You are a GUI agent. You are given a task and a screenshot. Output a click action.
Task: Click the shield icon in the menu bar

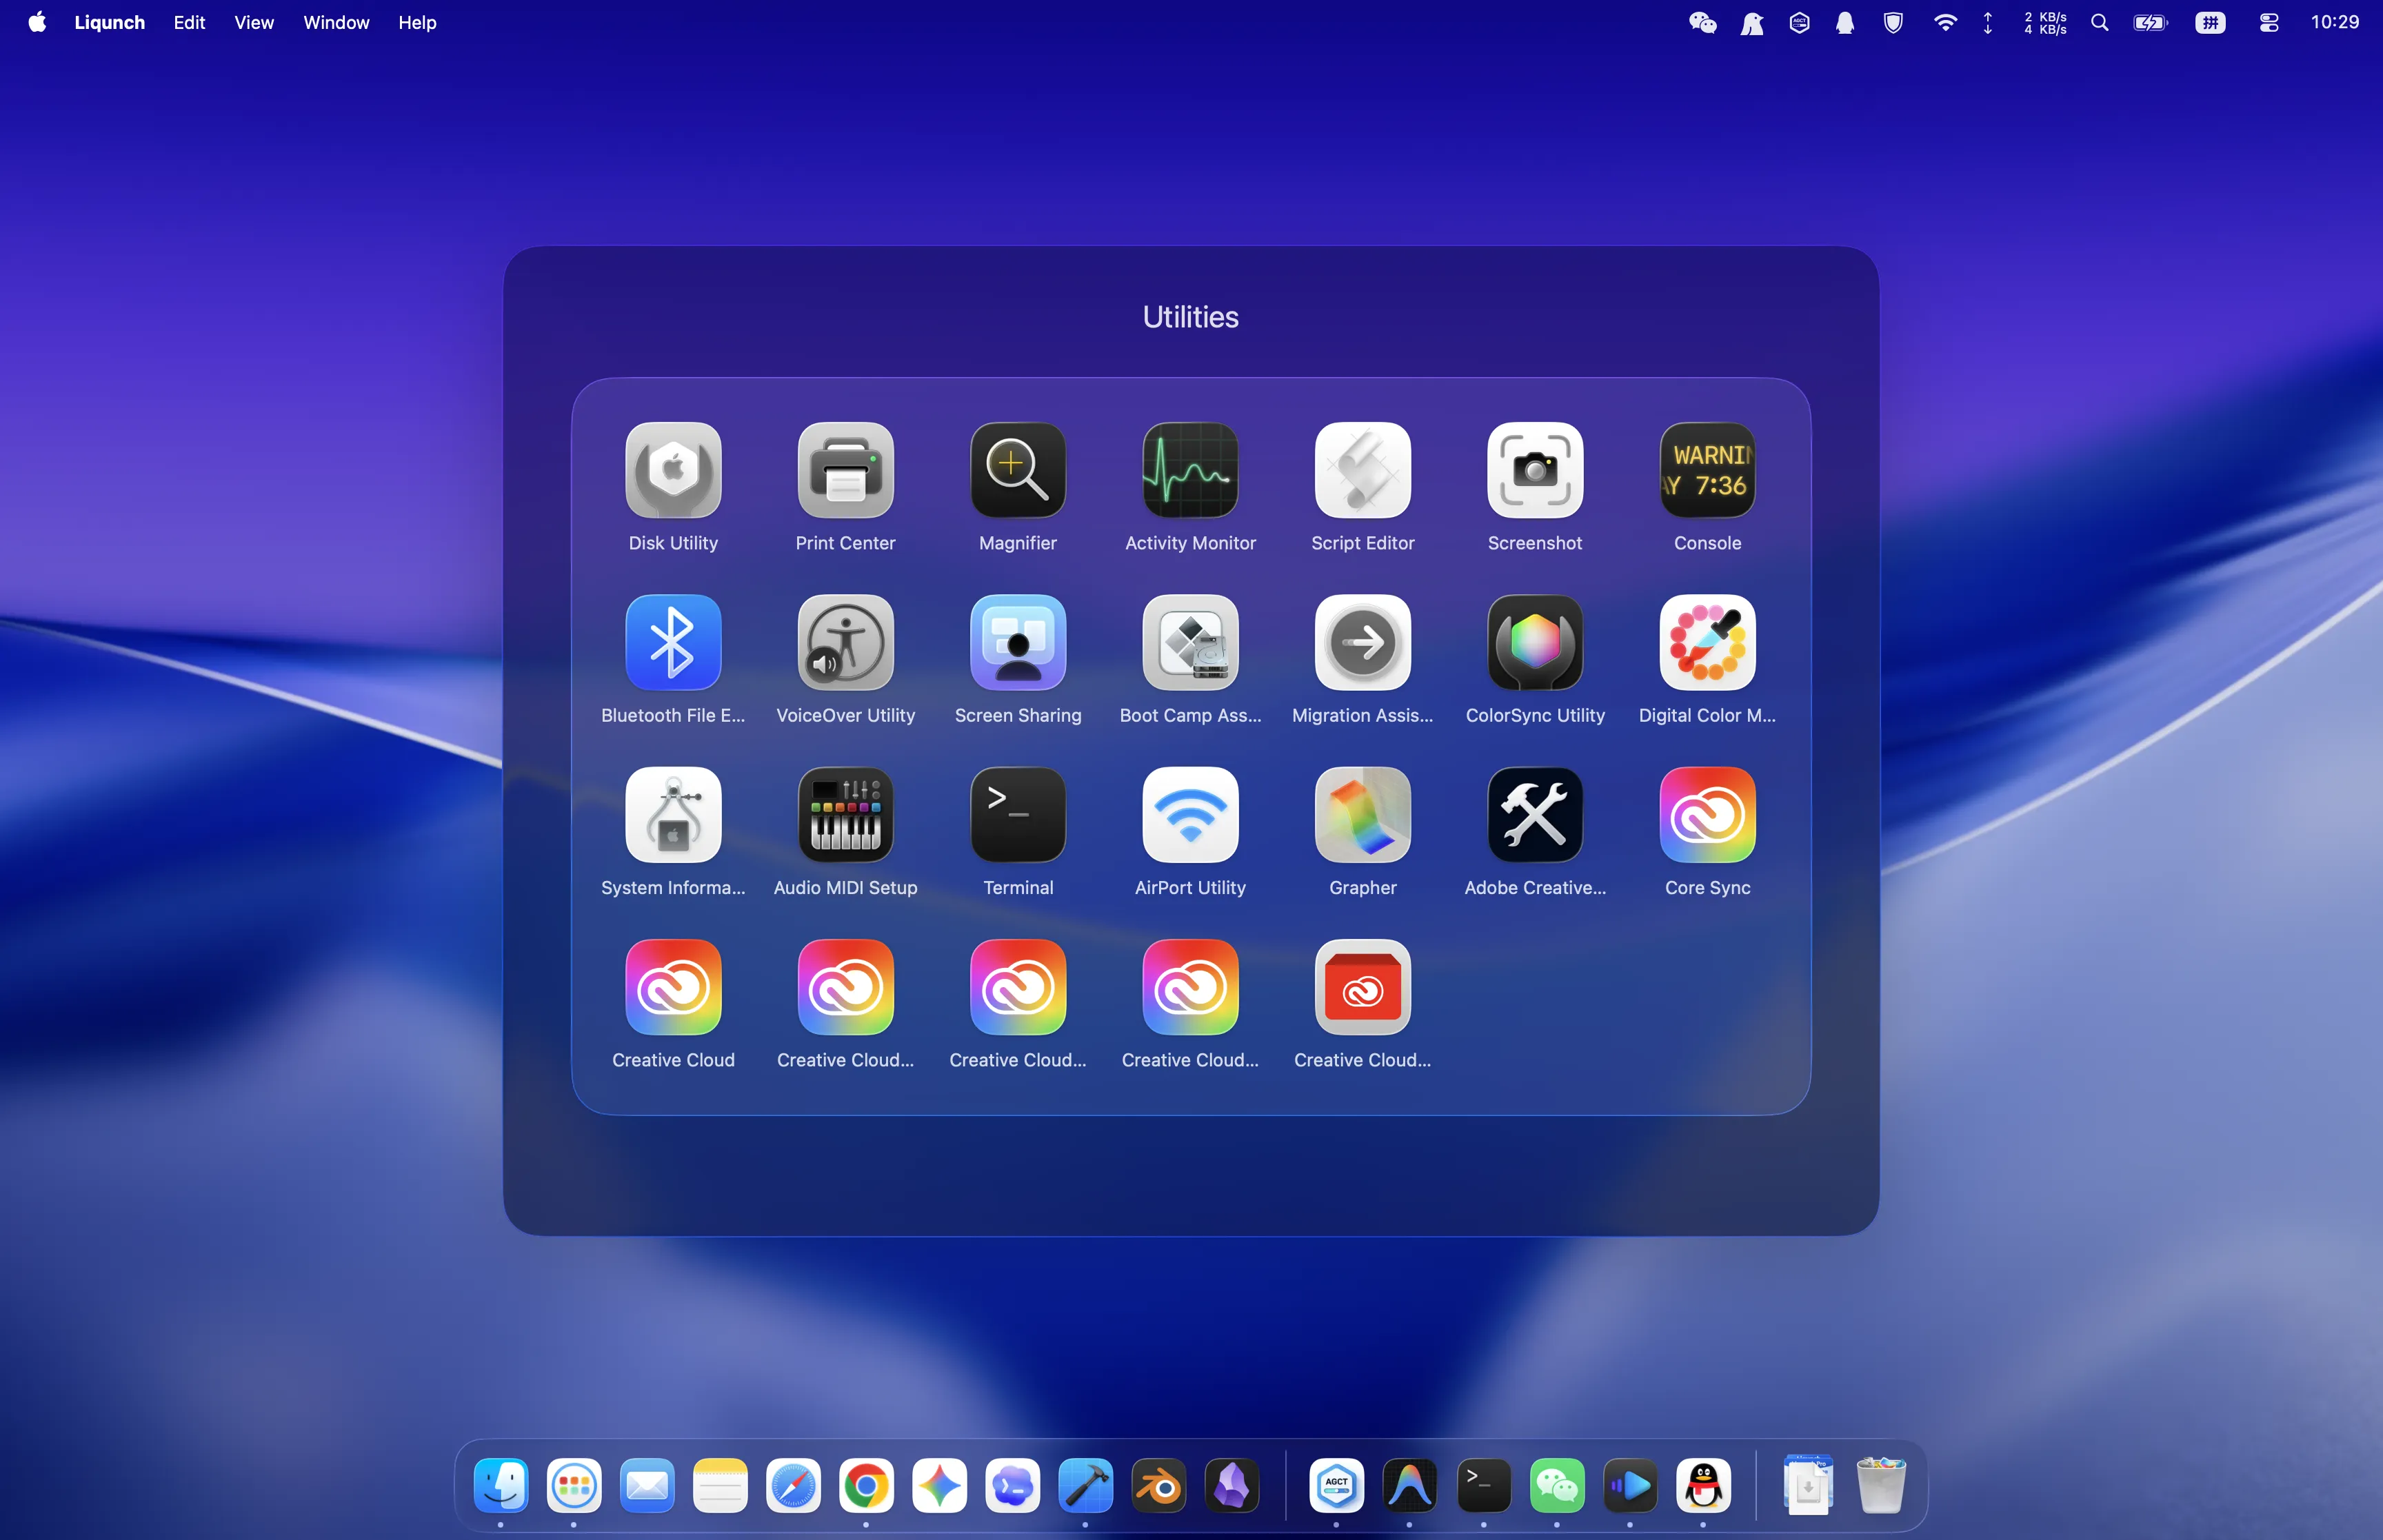click(x=1893, y=22)
